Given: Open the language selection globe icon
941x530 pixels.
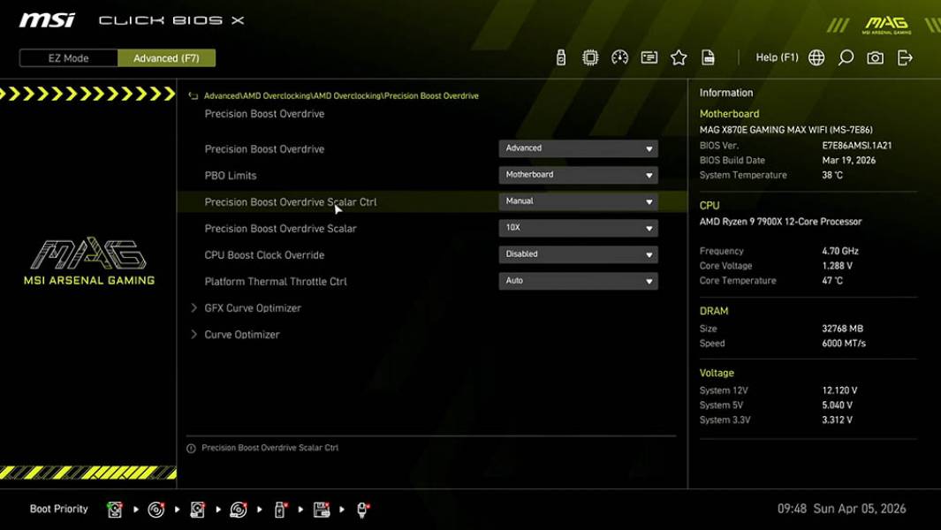Looking at the screenshot, I should coord(816,57).
